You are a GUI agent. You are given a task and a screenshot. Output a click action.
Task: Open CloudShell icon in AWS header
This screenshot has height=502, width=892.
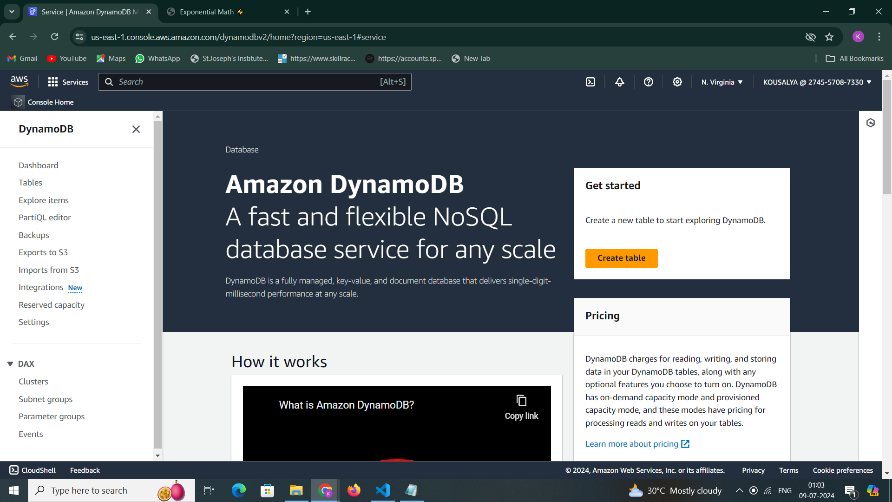tap(590, 82)
